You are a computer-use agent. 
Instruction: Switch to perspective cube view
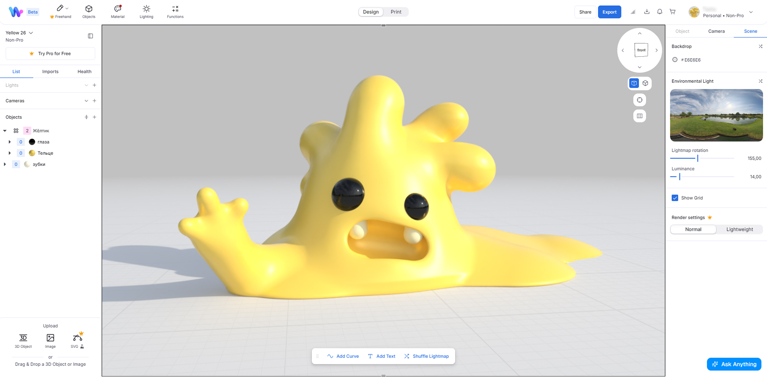[x=645, y=83]
